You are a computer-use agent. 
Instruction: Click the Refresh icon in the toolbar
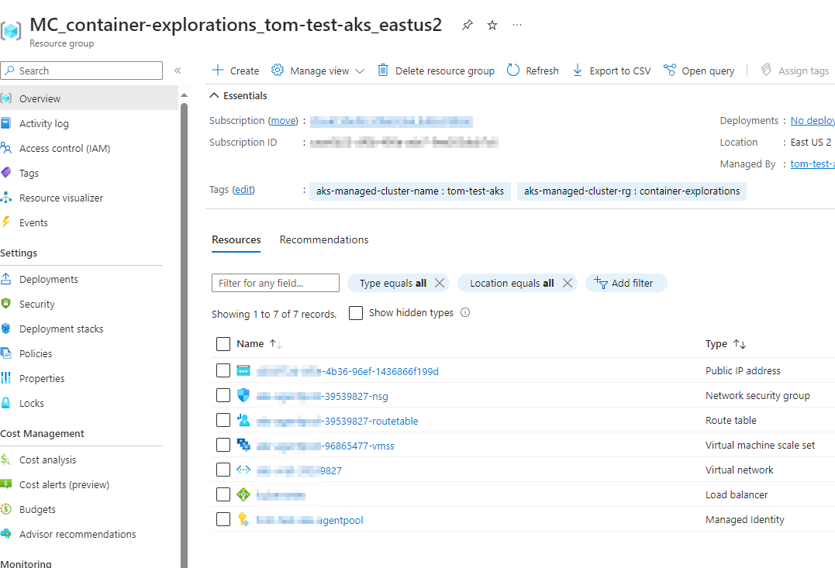[512, 70]
